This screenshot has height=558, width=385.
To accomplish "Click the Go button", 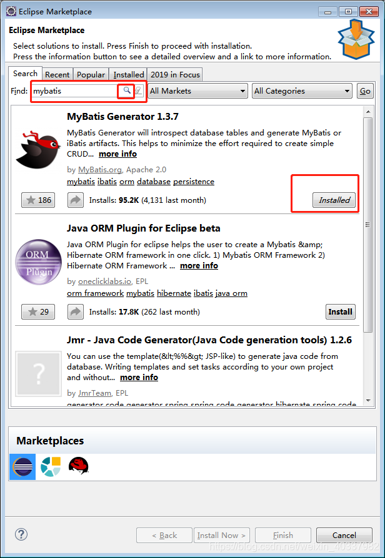I will [x=365, y=91].
